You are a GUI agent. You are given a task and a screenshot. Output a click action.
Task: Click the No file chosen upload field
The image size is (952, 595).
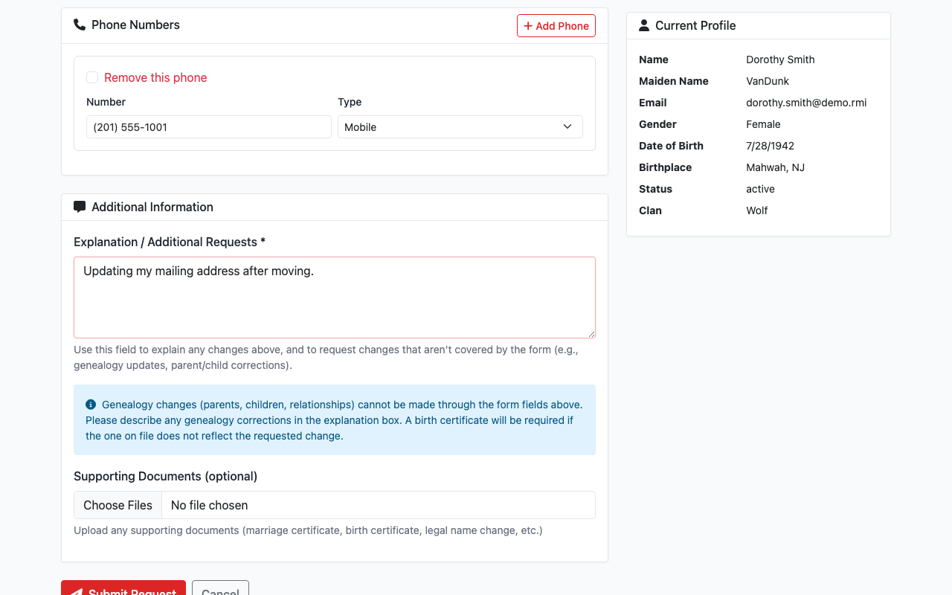pos(378,505)
